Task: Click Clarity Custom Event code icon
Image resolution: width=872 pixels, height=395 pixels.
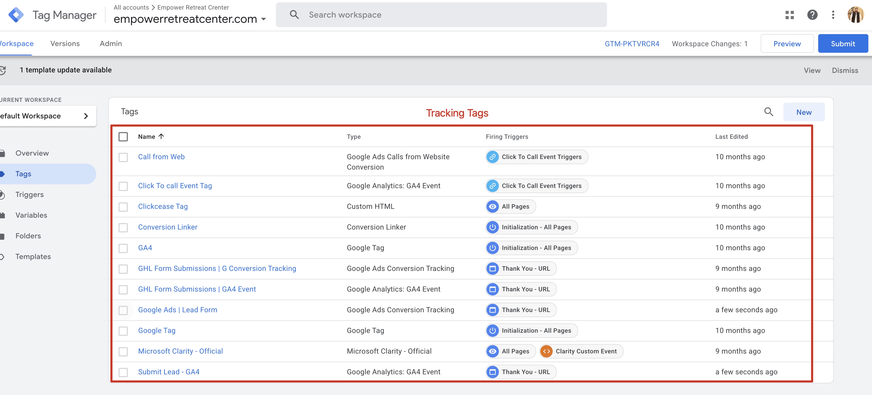Action: click(546, 351)
